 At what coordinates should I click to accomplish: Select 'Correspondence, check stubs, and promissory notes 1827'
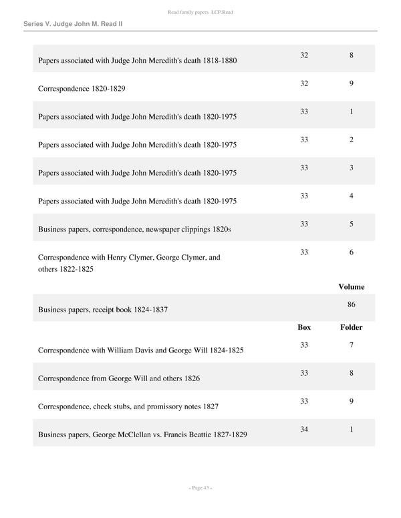coord(128,406)
